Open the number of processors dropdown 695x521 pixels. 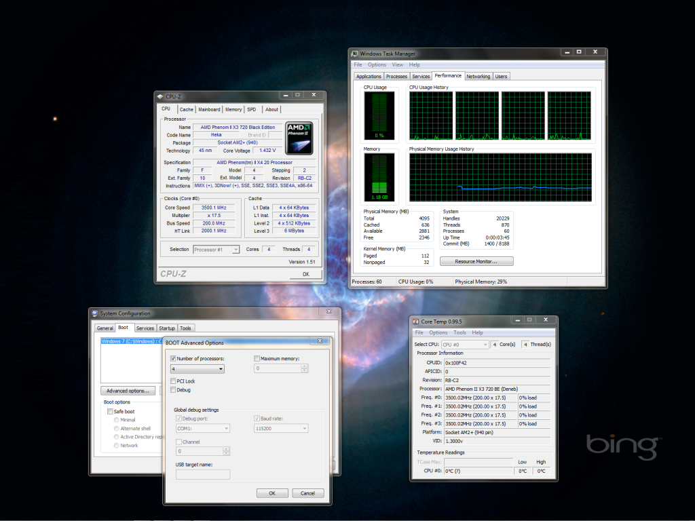[198, 369]
